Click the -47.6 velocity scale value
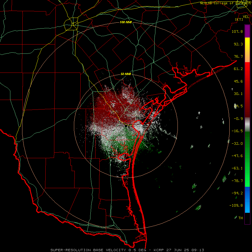 pyautogui.click(x=237, y=156)
